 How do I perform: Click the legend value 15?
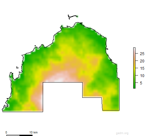point(142,68)
